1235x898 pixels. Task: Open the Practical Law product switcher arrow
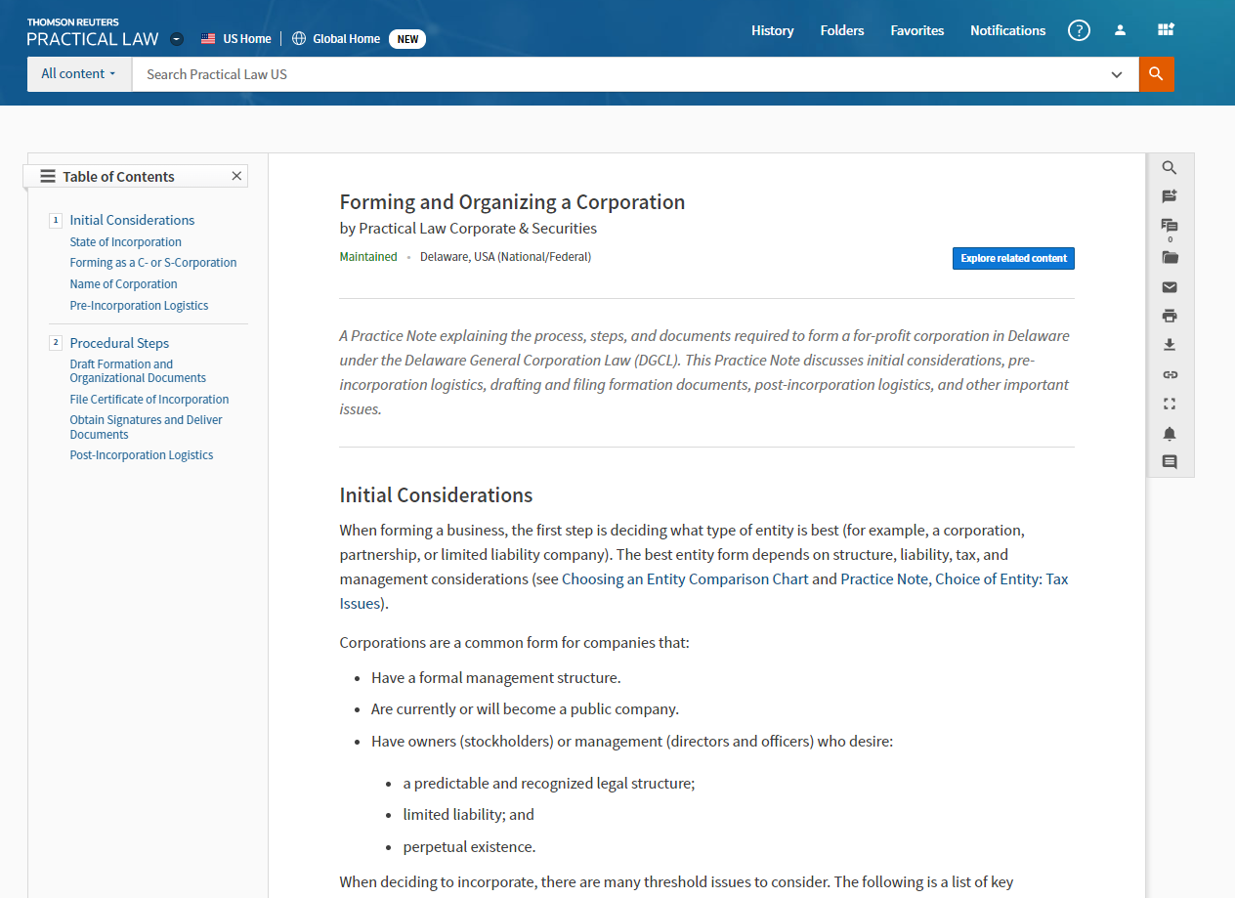pyautogui.click(x=176, y=39)
